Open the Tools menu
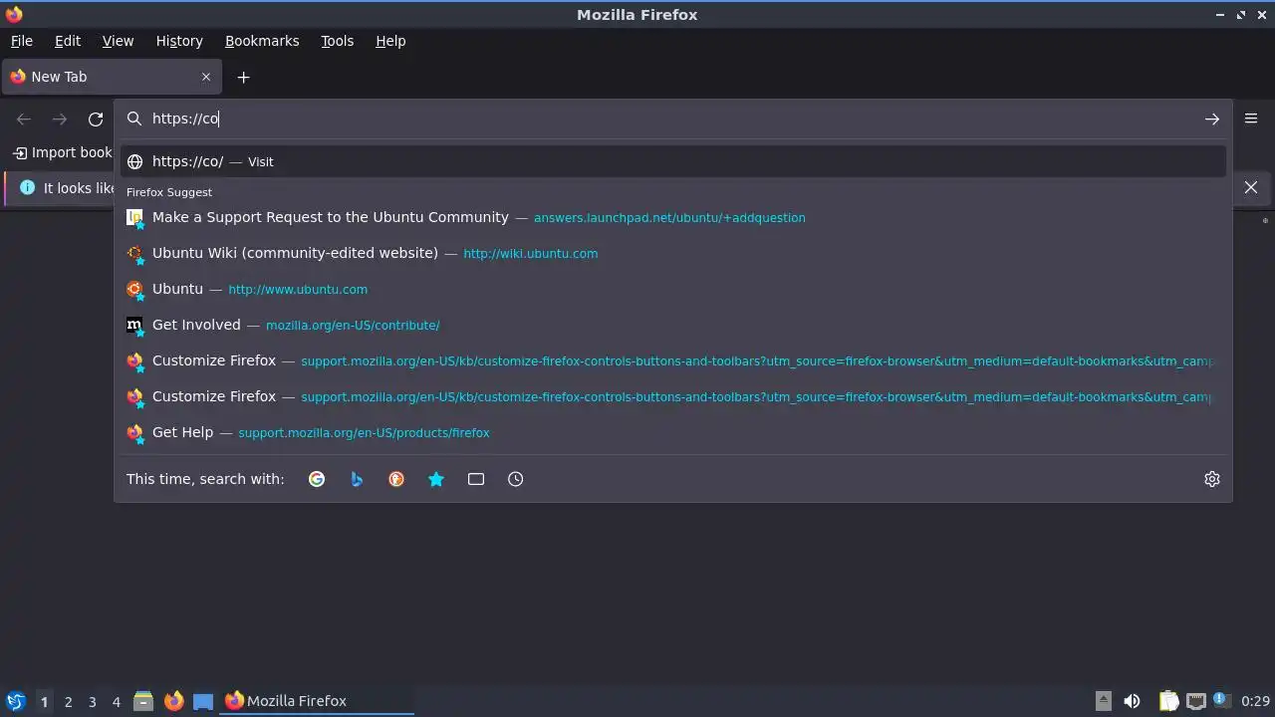 pos(338,41)
